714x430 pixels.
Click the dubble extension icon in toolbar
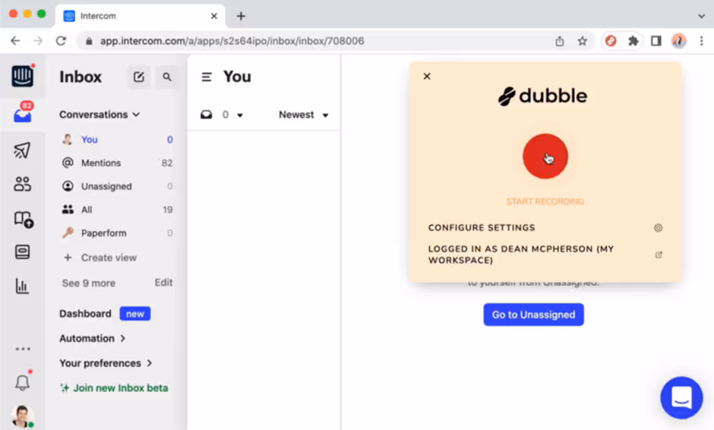pyautogui.click(x=611, y=41)
